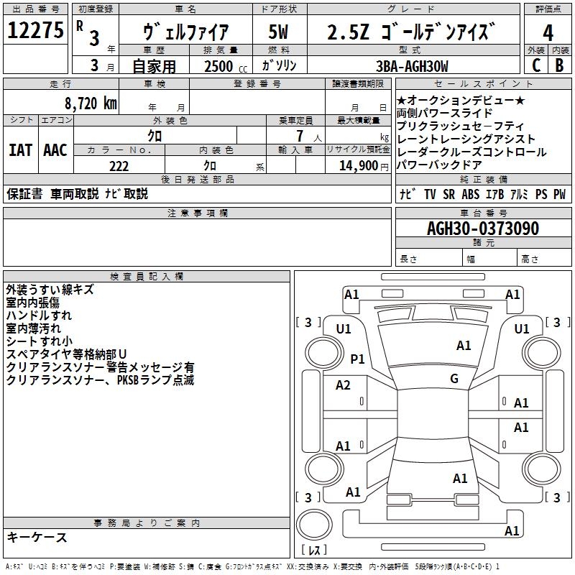Select the grade 2.5Z ゴールデンアイズ
The height and width of the screenshot is (575, 575).
(411, 31)
